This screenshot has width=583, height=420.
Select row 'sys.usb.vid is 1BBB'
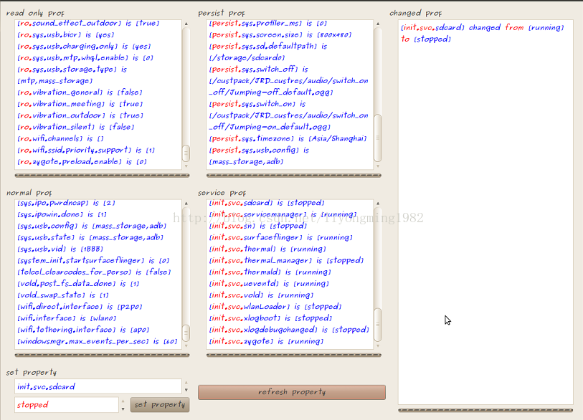61,249
